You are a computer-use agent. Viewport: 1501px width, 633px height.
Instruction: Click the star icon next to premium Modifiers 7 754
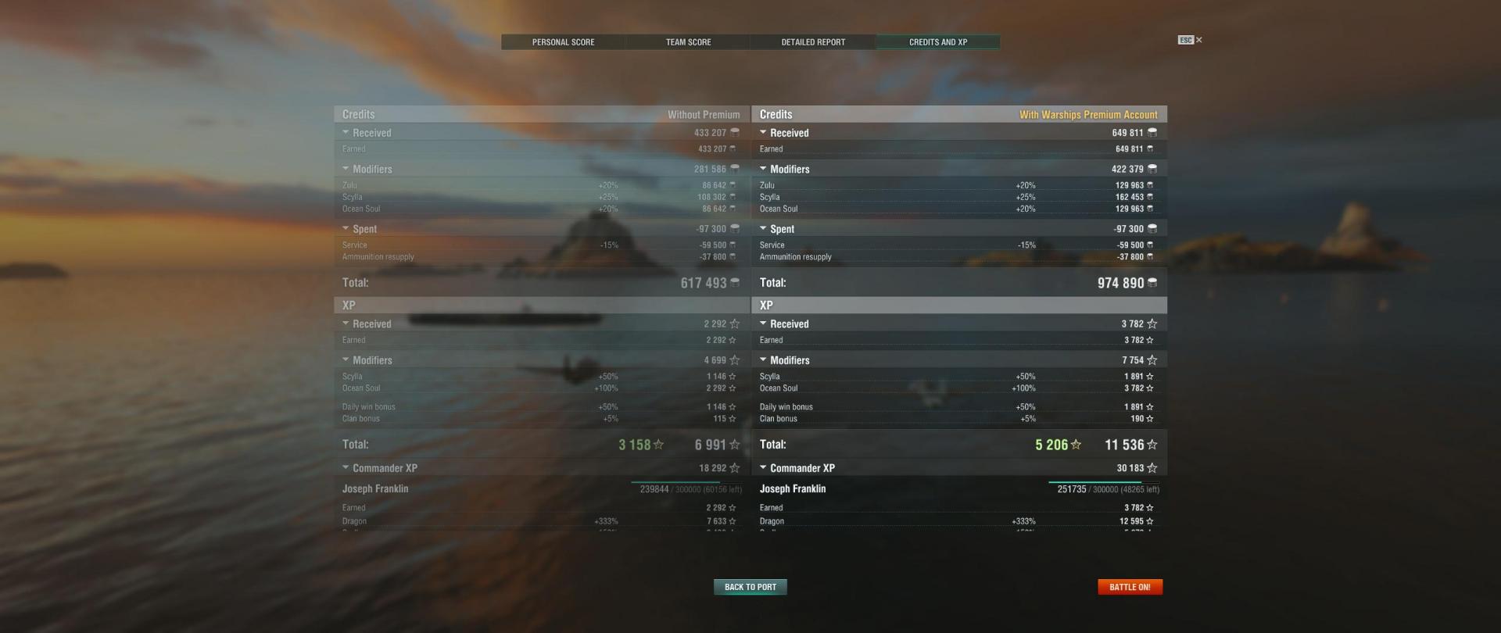[x=1152, y=360]
